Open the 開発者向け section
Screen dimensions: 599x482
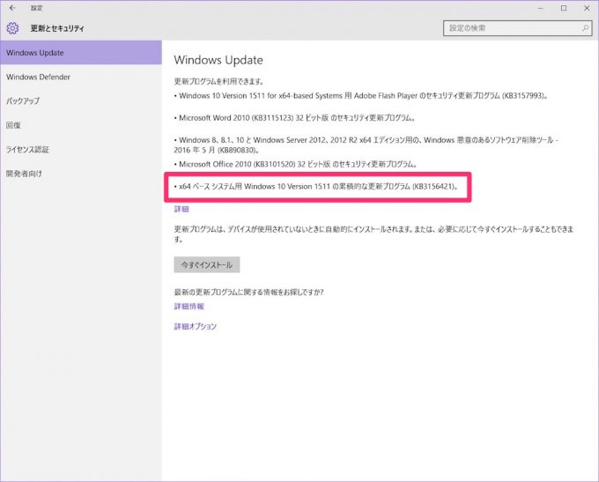point(81,174)
